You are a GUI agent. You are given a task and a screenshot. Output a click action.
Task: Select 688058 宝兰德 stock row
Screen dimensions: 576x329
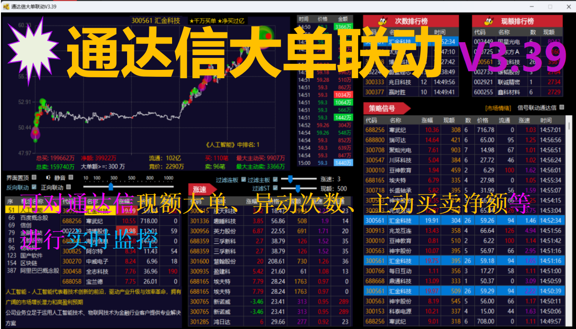(x=121, y=281)
